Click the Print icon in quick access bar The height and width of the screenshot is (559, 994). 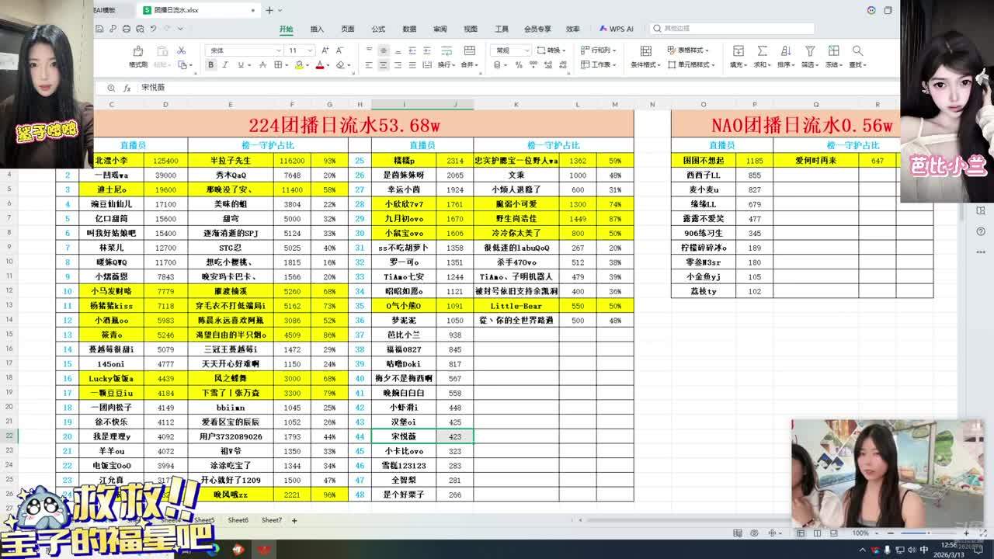coord(126,29)
